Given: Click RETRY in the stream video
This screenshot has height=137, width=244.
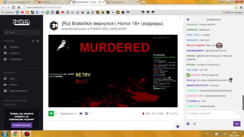Looking at the screenshot, I should 83,75.
